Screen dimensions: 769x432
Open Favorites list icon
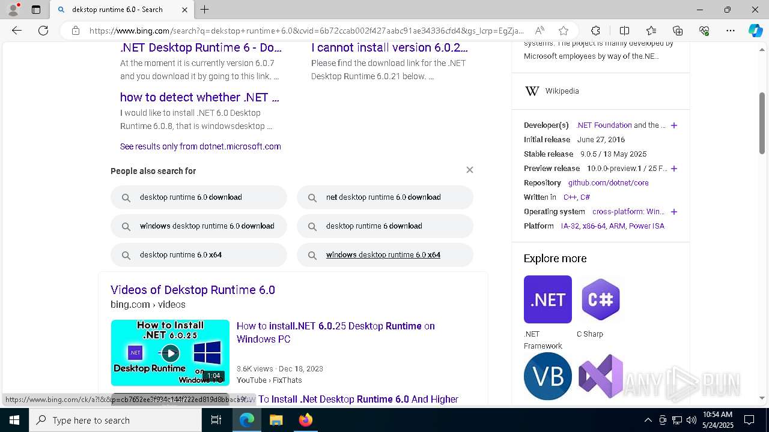pos(651,31)
